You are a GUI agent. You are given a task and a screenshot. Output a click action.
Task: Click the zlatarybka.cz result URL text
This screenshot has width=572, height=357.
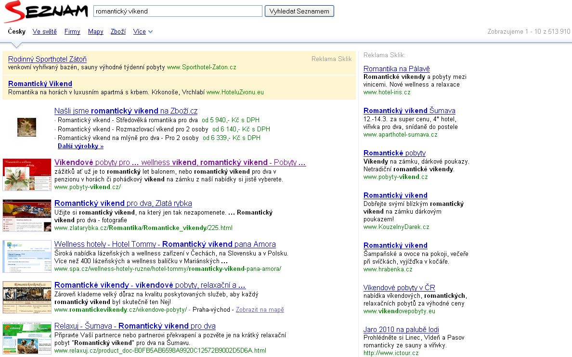tap(143, 228)
